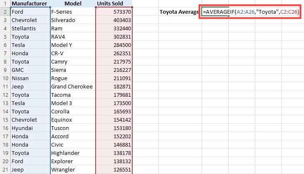Click the CR-V model cell
Viewport: 304px width, 174px height.
pos(73,54)
